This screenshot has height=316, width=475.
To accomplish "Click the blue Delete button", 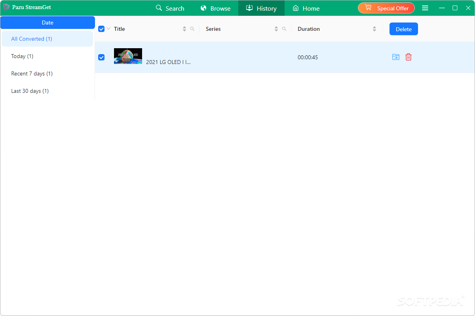I will click(x=404, y=29).
